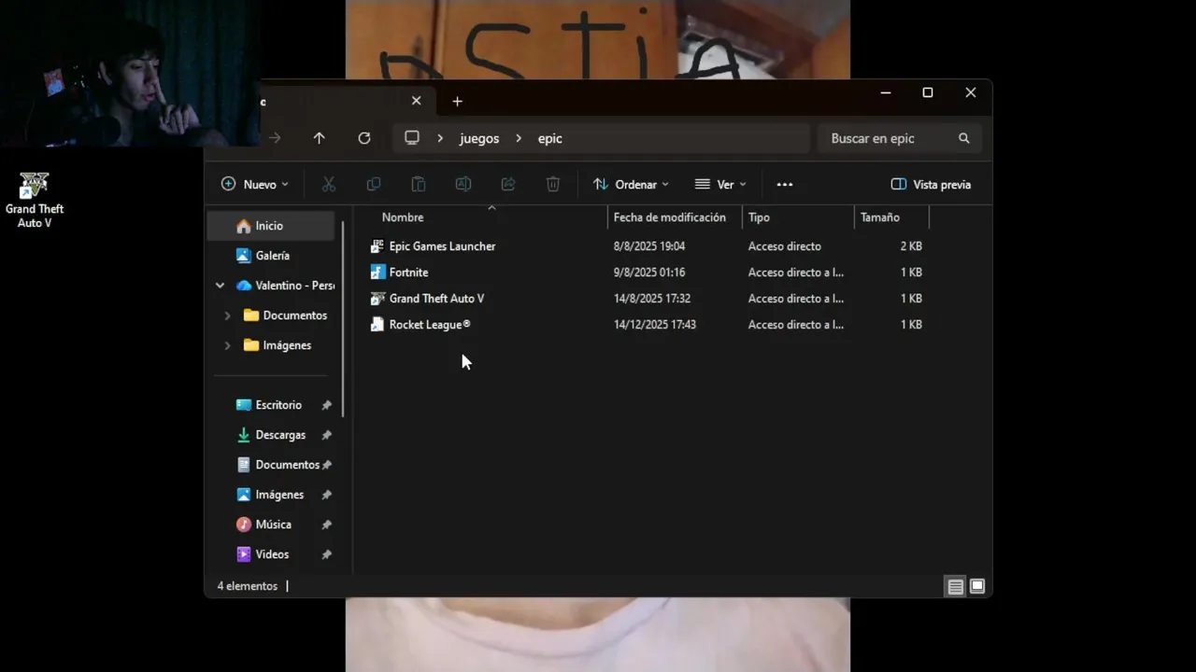
Task: Click the 2 KB size cell
Action: (x=911, y=246)
